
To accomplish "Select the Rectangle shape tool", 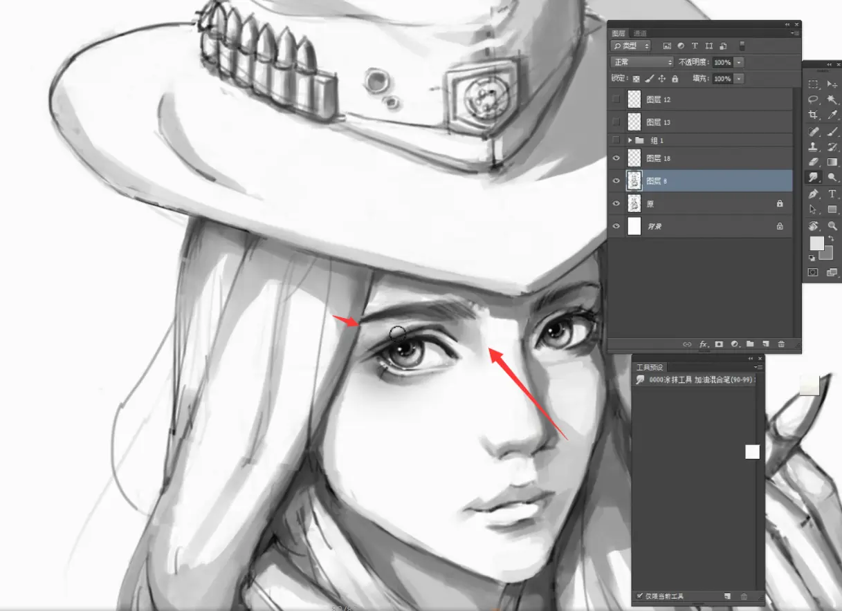I will coord(832,209).
